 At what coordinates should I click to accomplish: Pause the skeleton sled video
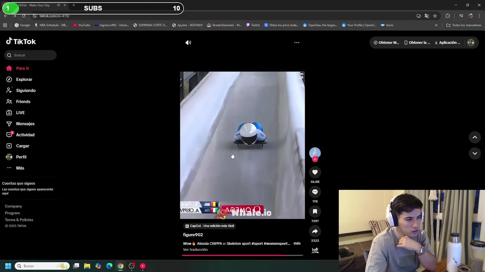click(242, 145)
